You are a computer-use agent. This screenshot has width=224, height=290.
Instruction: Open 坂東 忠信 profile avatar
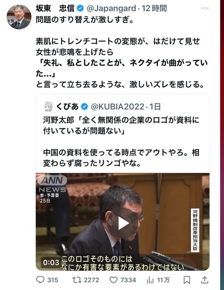coord(19,17)
